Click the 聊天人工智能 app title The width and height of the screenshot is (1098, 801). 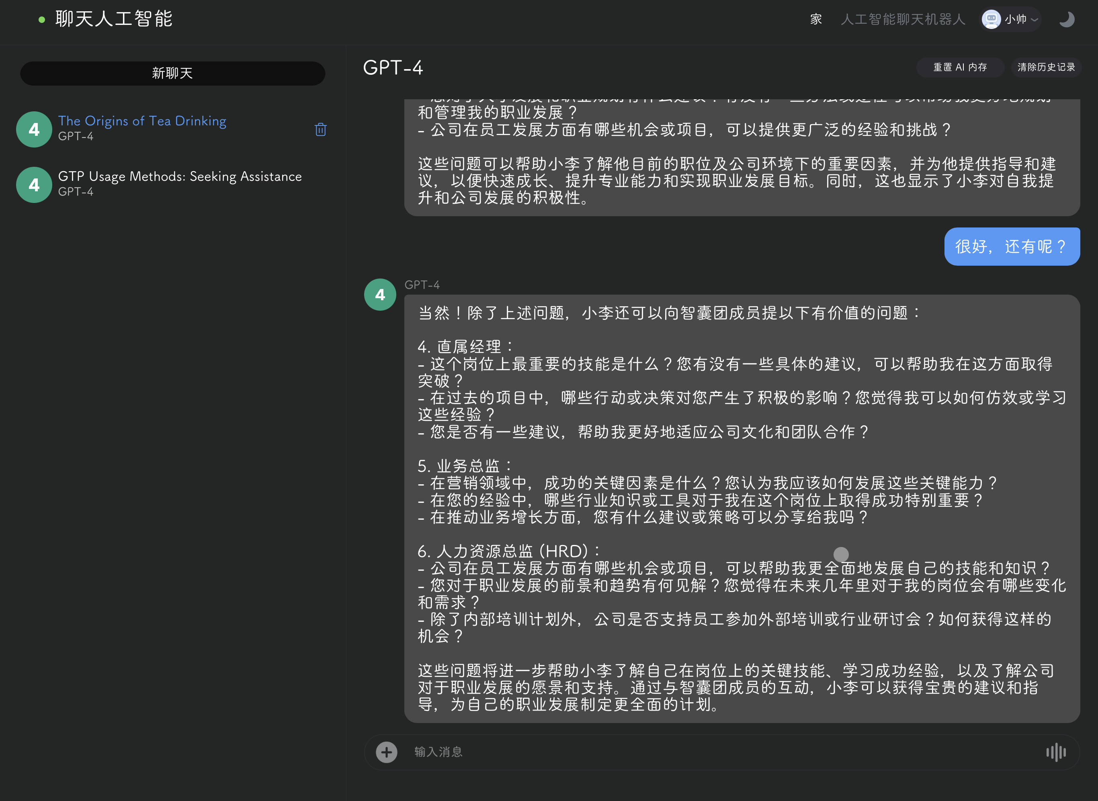point(114,19)
